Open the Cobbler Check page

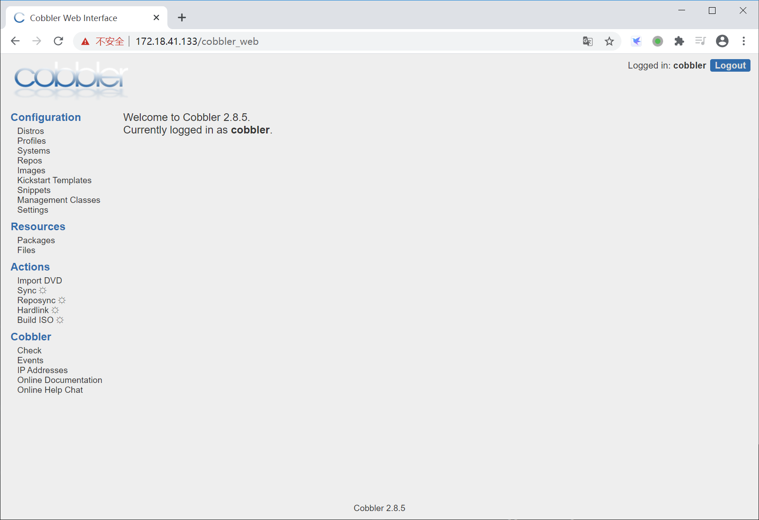click(30, 351)
